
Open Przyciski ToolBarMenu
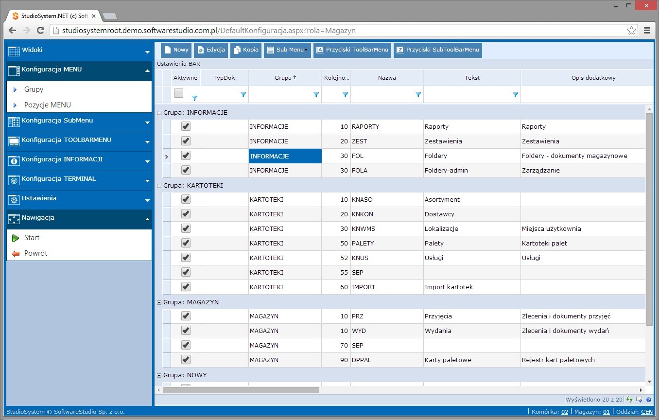(352, 50)
